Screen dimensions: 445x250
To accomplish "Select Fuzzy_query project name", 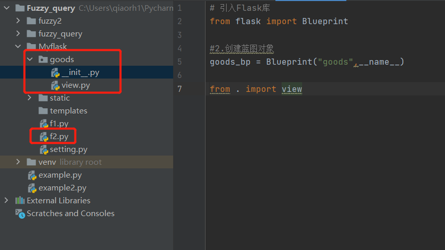I will point(51,8).
